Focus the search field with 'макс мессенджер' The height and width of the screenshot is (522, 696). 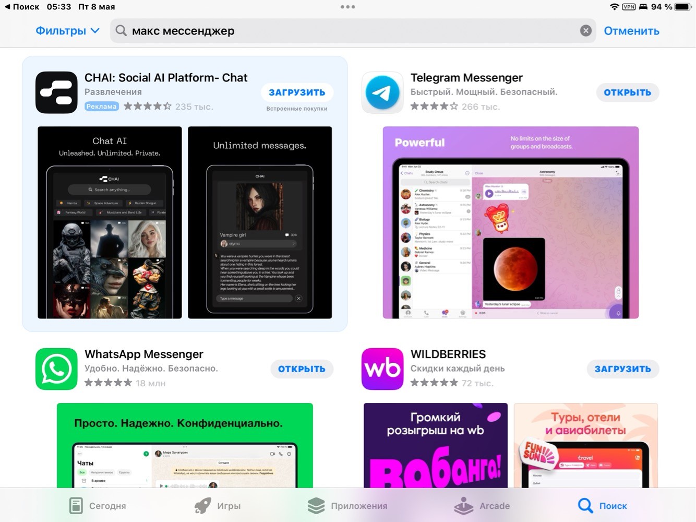(353, 31)
